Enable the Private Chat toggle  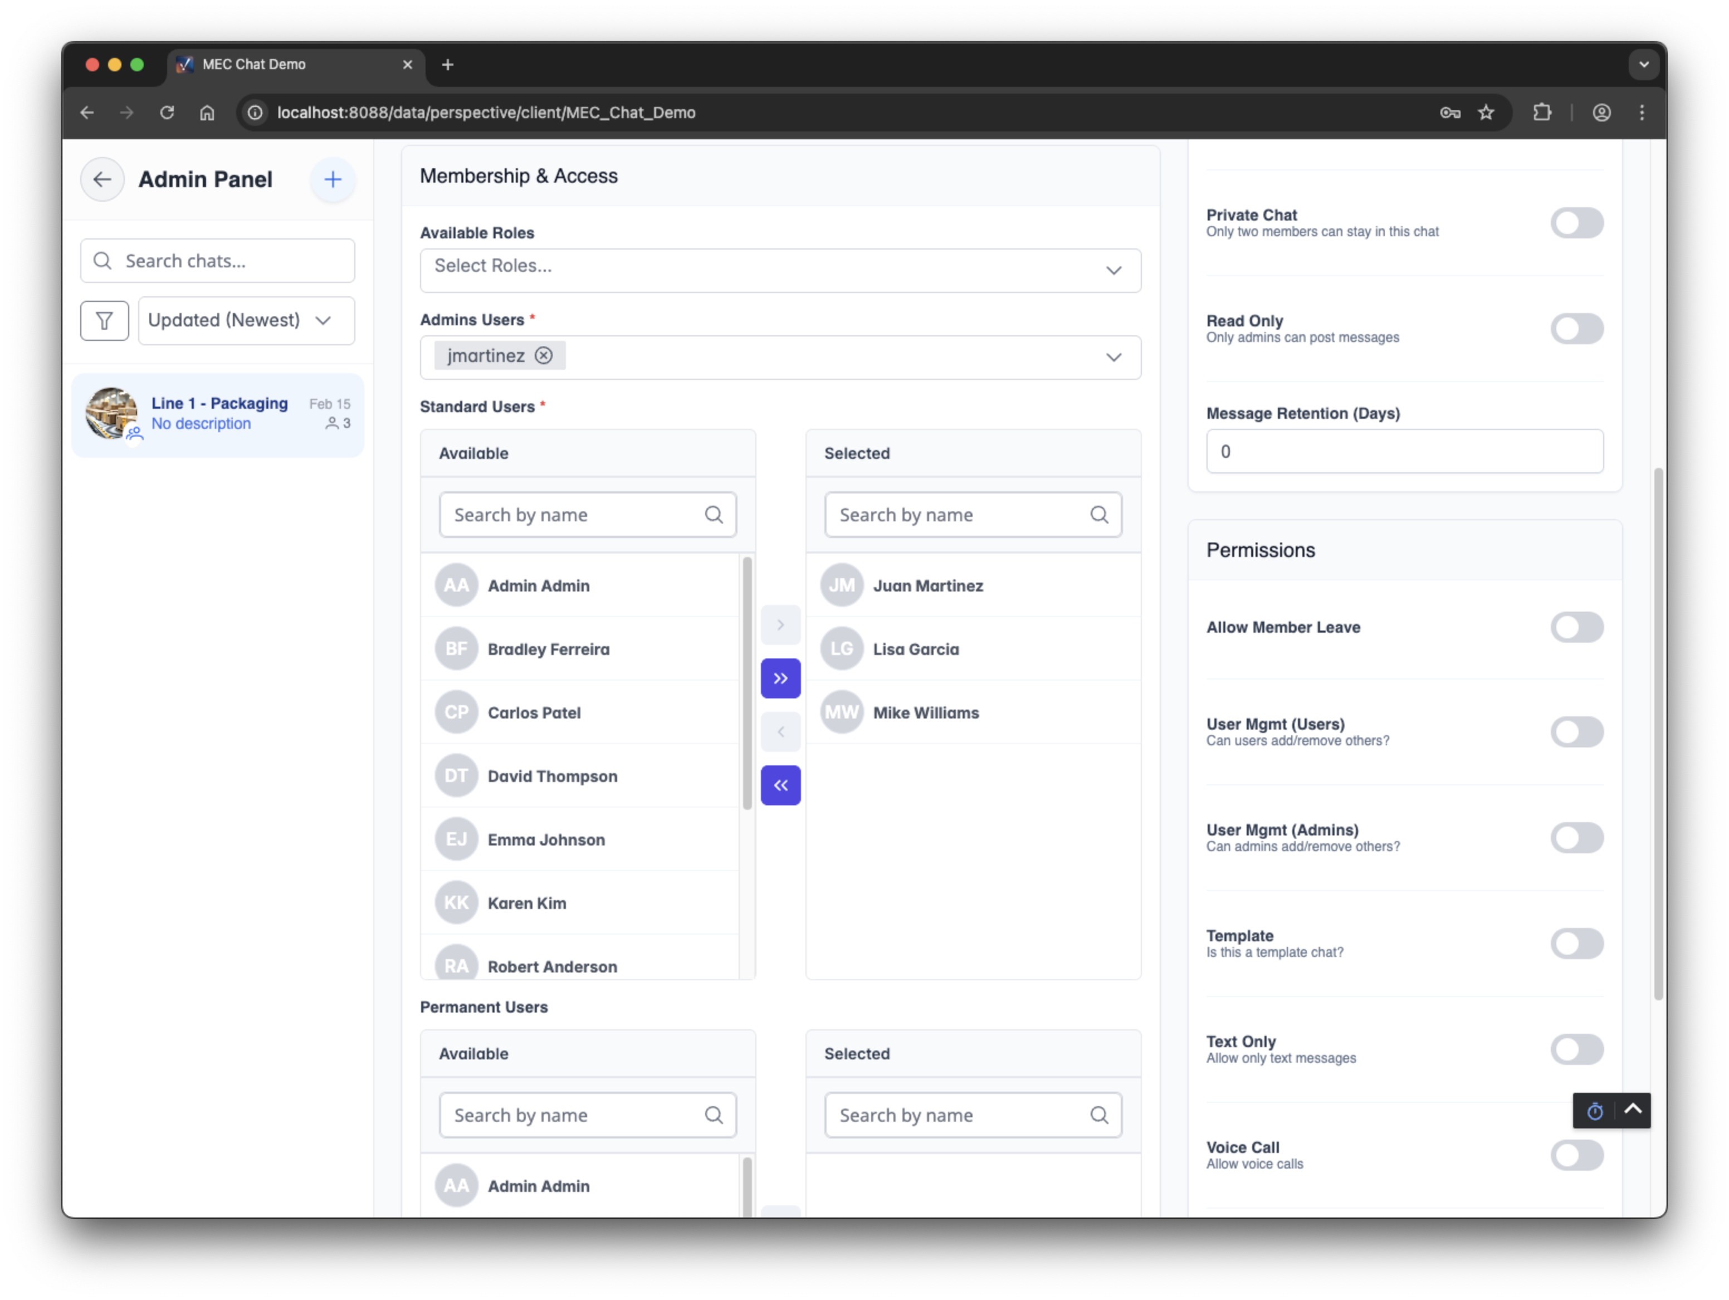[1576, 223]
